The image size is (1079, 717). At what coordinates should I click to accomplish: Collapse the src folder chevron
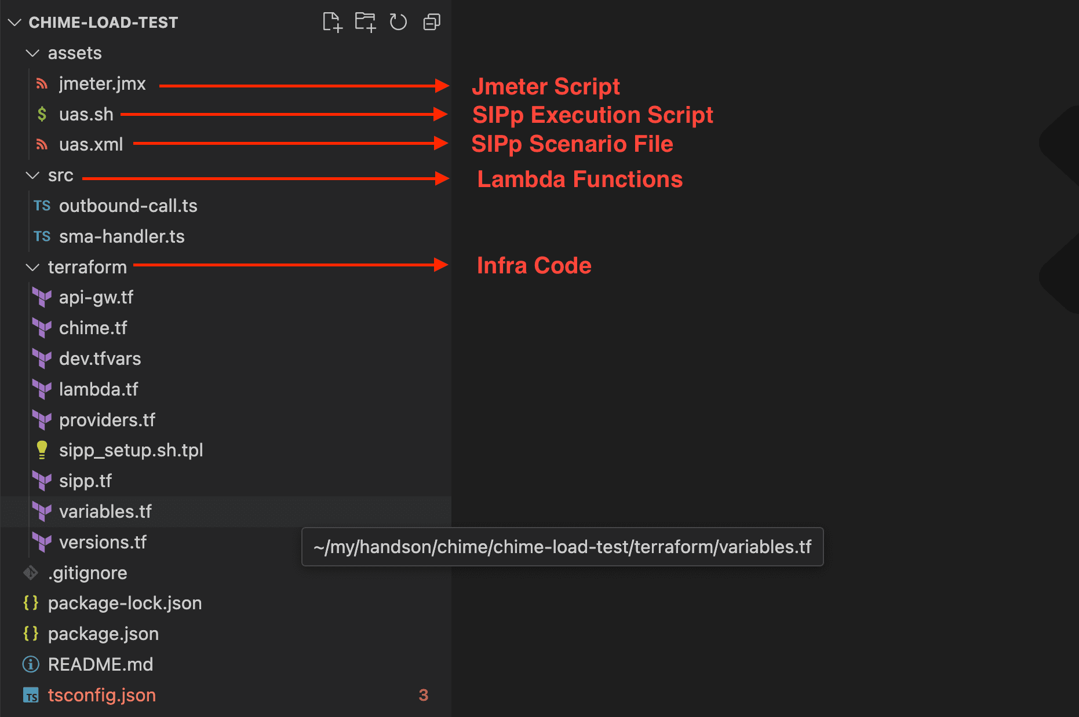33,175
